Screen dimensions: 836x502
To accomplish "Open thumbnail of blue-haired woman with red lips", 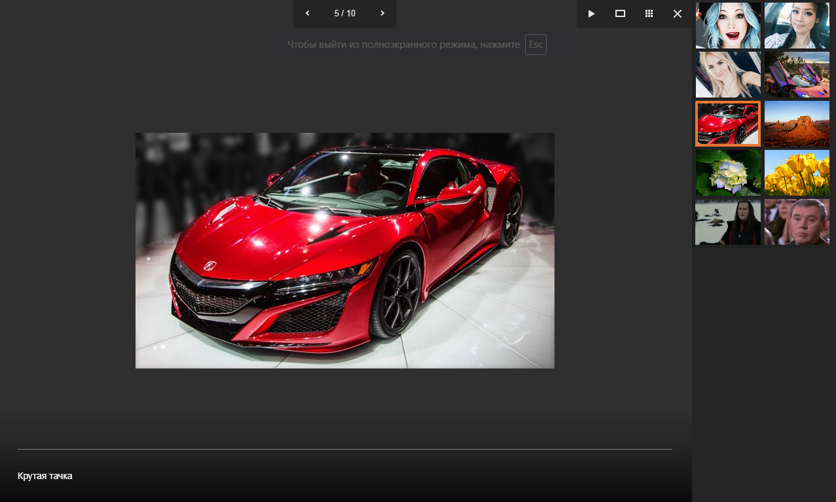I will [x=728, y=26].
